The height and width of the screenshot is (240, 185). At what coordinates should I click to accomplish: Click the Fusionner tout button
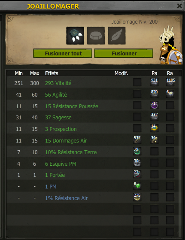(x=63, y=53)
